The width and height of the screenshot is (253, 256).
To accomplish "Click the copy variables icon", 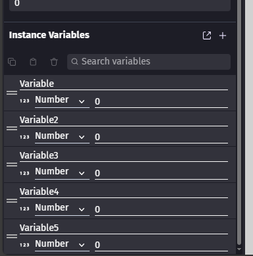I will 12,62.
